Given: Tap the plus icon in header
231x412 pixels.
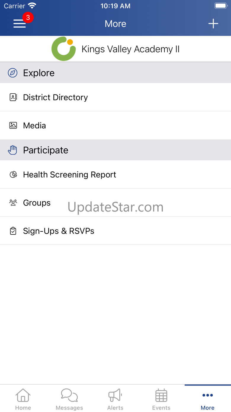Looking at the screenshot, I should point(213,24).
